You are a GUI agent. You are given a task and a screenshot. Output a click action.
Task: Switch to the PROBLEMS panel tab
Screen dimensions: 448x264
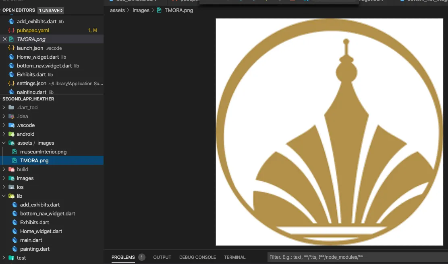pyautogui.click(x=123, y=257)
